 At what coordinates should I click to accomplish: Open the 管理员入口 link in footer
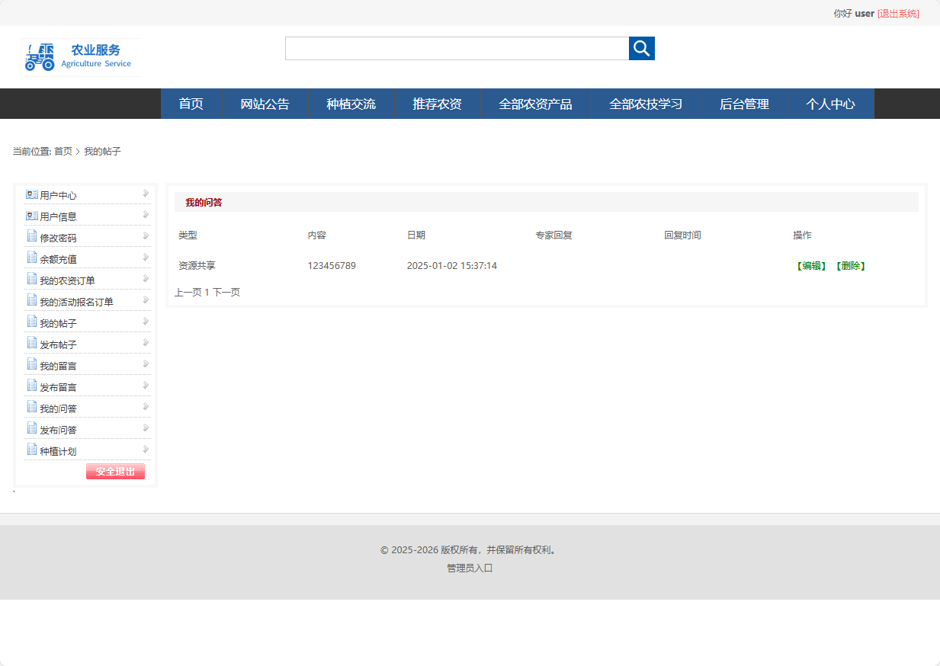click(x=469, y=568)
